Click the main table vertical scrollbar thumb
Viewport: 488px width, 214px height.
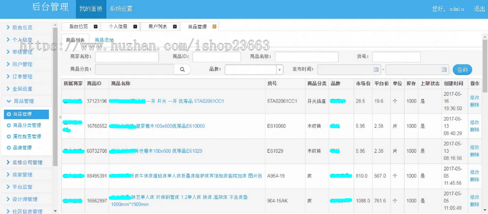[485, 66]
